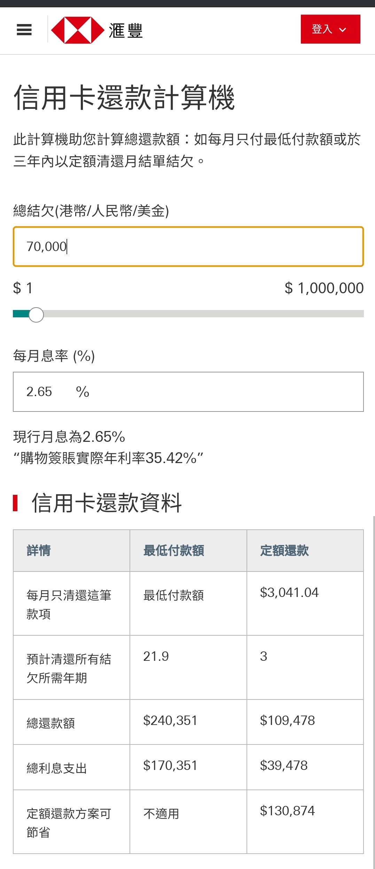Click the page scrollbar on right edge
The height and width of the screenshot is (869, 375).
tap(374, 690)
